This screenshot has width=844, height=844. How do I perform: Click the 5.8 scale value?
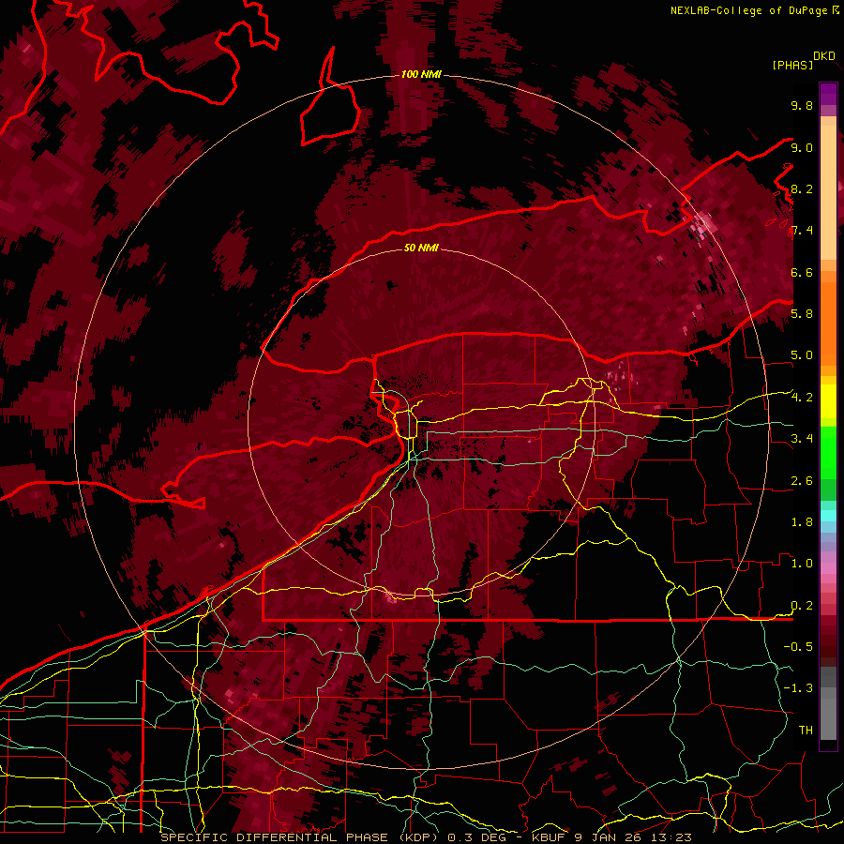pyautogui.click(x=802, y=314)
